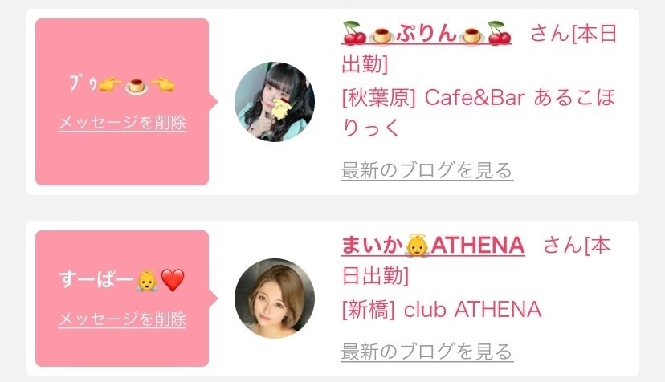
Task: View まいか's latest blog link
Action: [427, 352]
